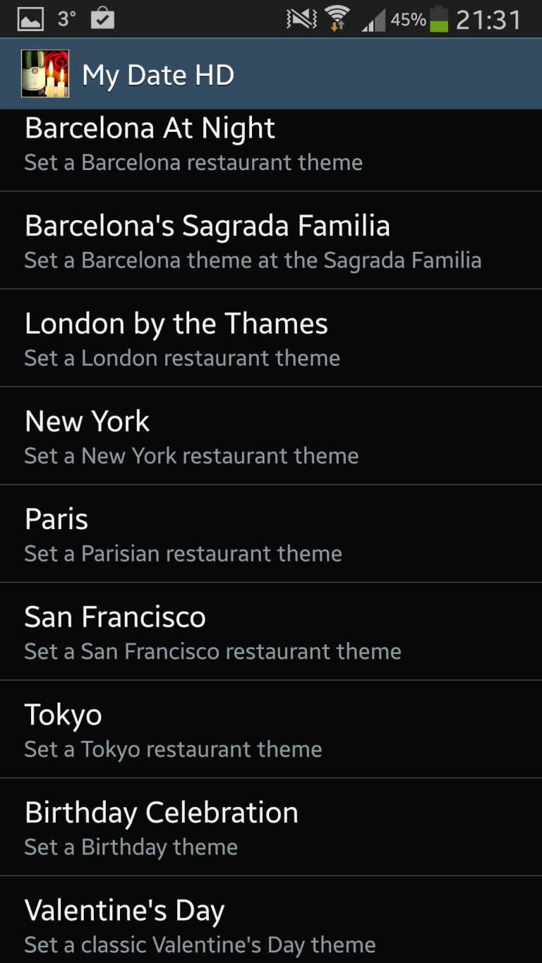Pick the New York restaurant theme
The height and width of the screenshot is (963, 542).
271,437
